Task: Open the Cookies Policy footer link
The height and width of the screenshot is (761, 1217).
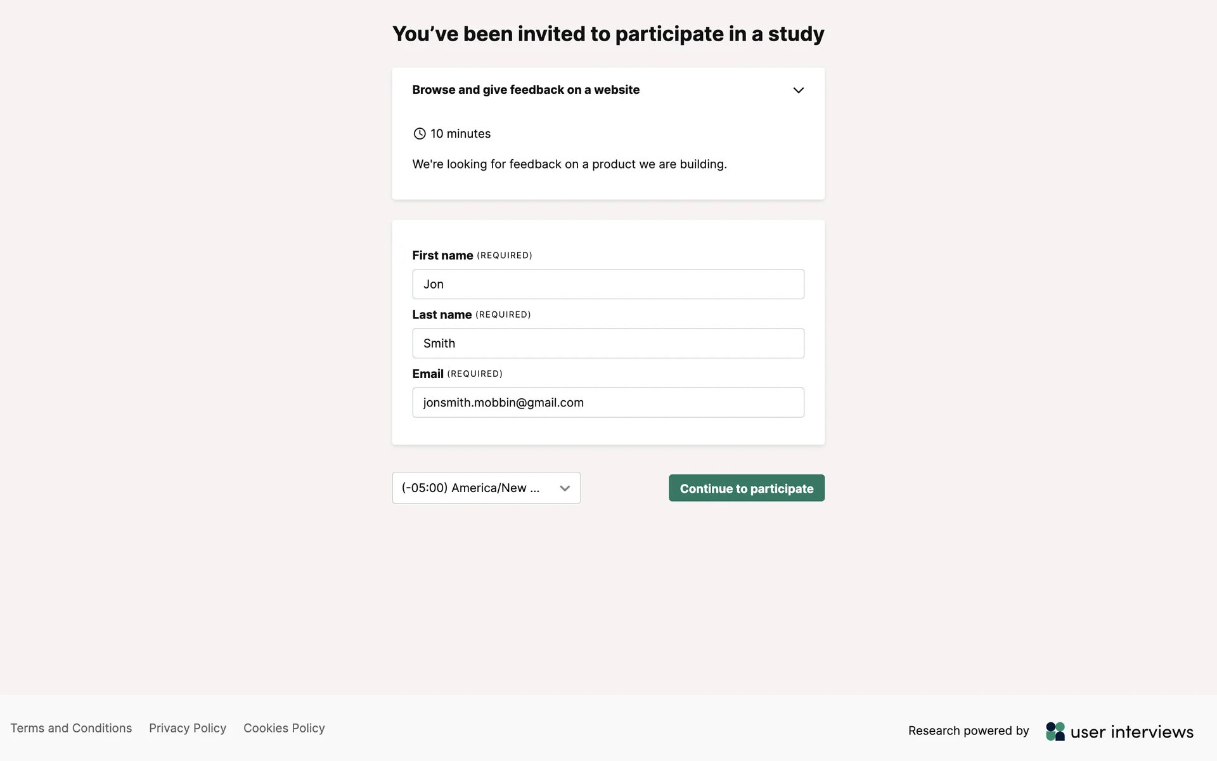Action: pos(284,728)
